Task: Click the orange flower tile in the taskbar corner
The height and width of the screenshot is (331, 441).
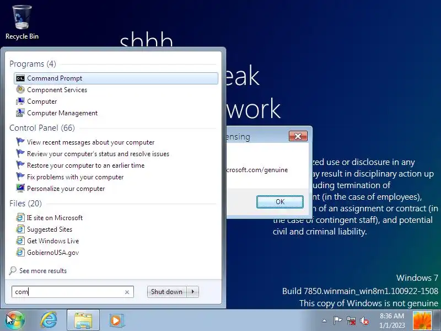Action: point(422,321)
